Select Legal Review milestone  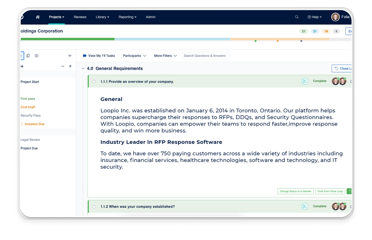pyautogui.click(x=30, y=140)
